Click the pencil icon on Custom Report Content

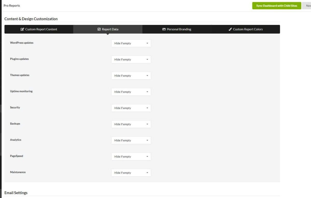coord(22,29)
